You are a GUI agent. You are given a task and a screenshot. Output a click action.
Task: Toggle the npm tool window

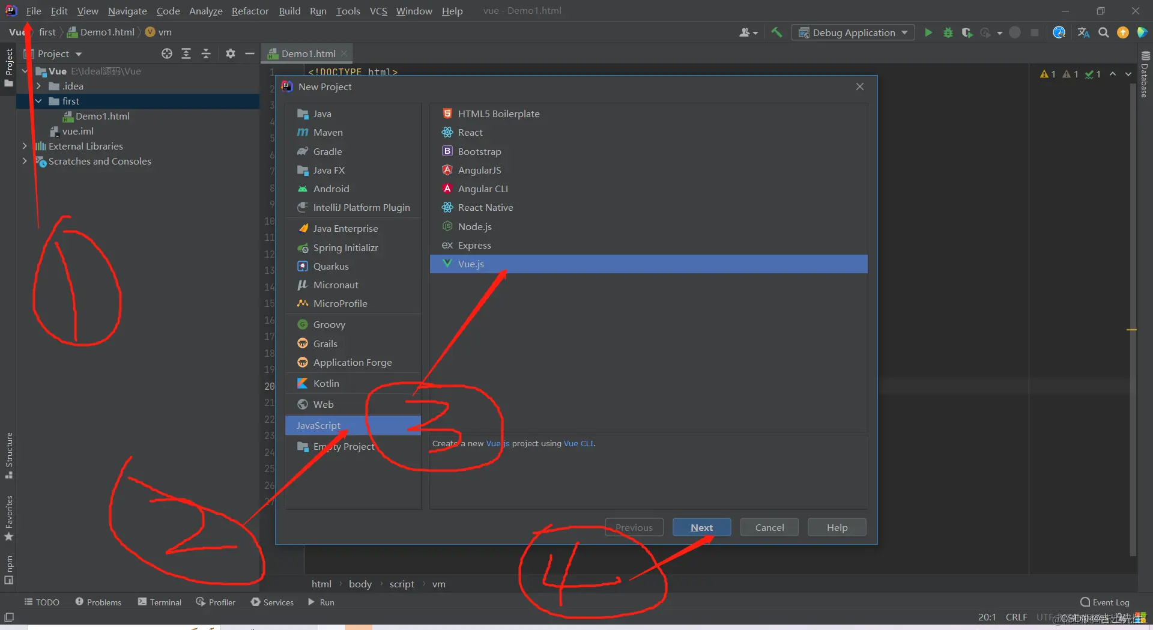[x=9, y=569]
